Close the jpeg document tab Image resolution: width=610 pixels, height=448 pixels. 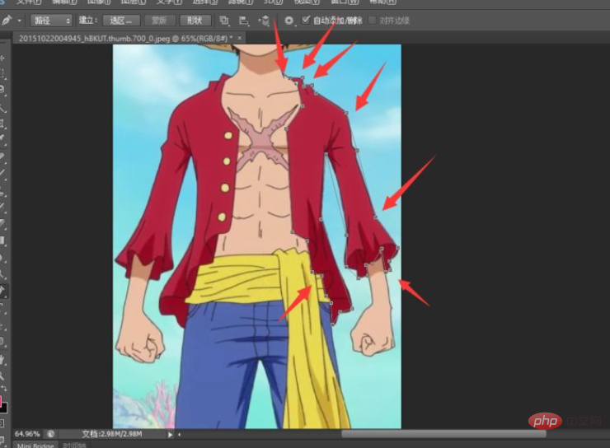[240, 38]
